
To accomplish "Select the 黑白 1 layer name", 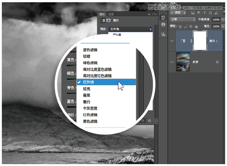I will point(213,41).
